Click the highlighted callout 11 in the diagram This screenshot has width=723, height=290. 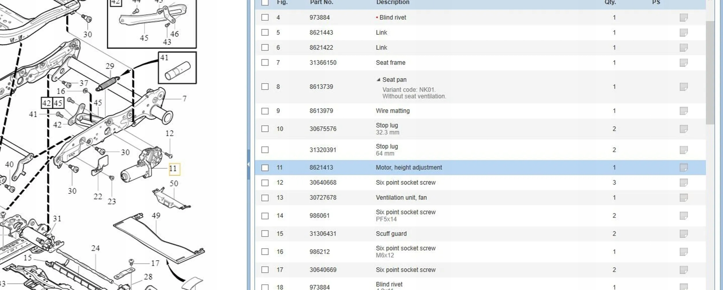[x=174, y=169]
